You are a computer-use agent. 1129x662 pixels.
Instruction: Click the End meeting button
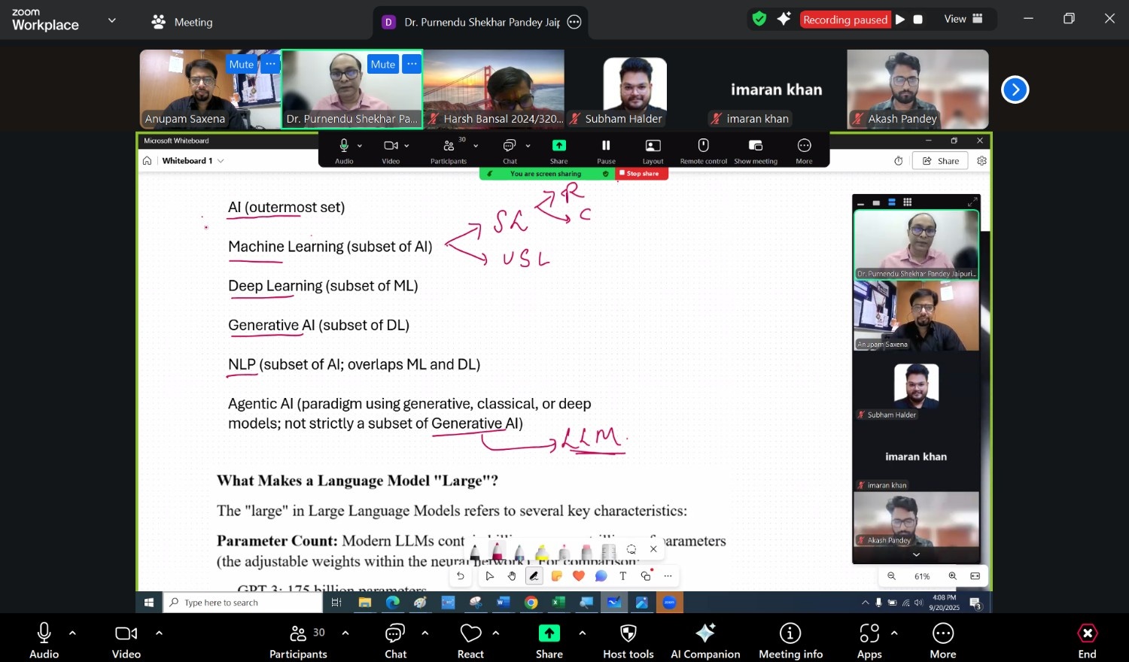pos(1087,640)
